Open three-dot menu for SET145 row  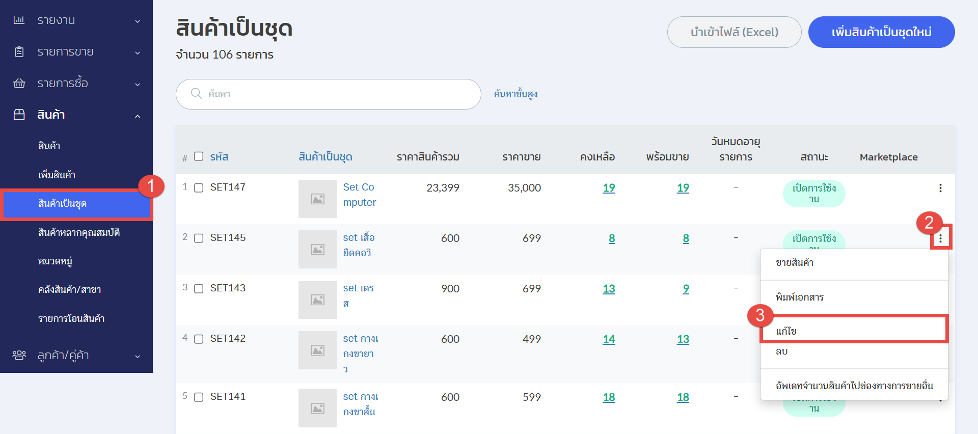pos(940,238)
